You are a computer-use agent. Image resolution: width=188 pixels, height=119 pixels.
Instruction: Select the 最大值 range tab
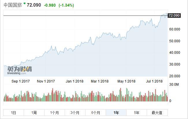(157, 113)
